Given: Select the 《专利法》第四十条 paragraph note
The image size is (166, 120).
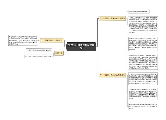Looking at the screenshot, I should click(x=143, y=79).
